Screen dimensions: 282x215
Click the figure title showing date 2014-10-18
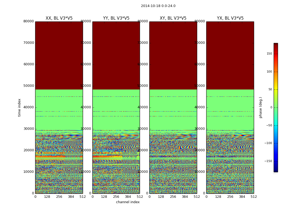pos(158,6)
